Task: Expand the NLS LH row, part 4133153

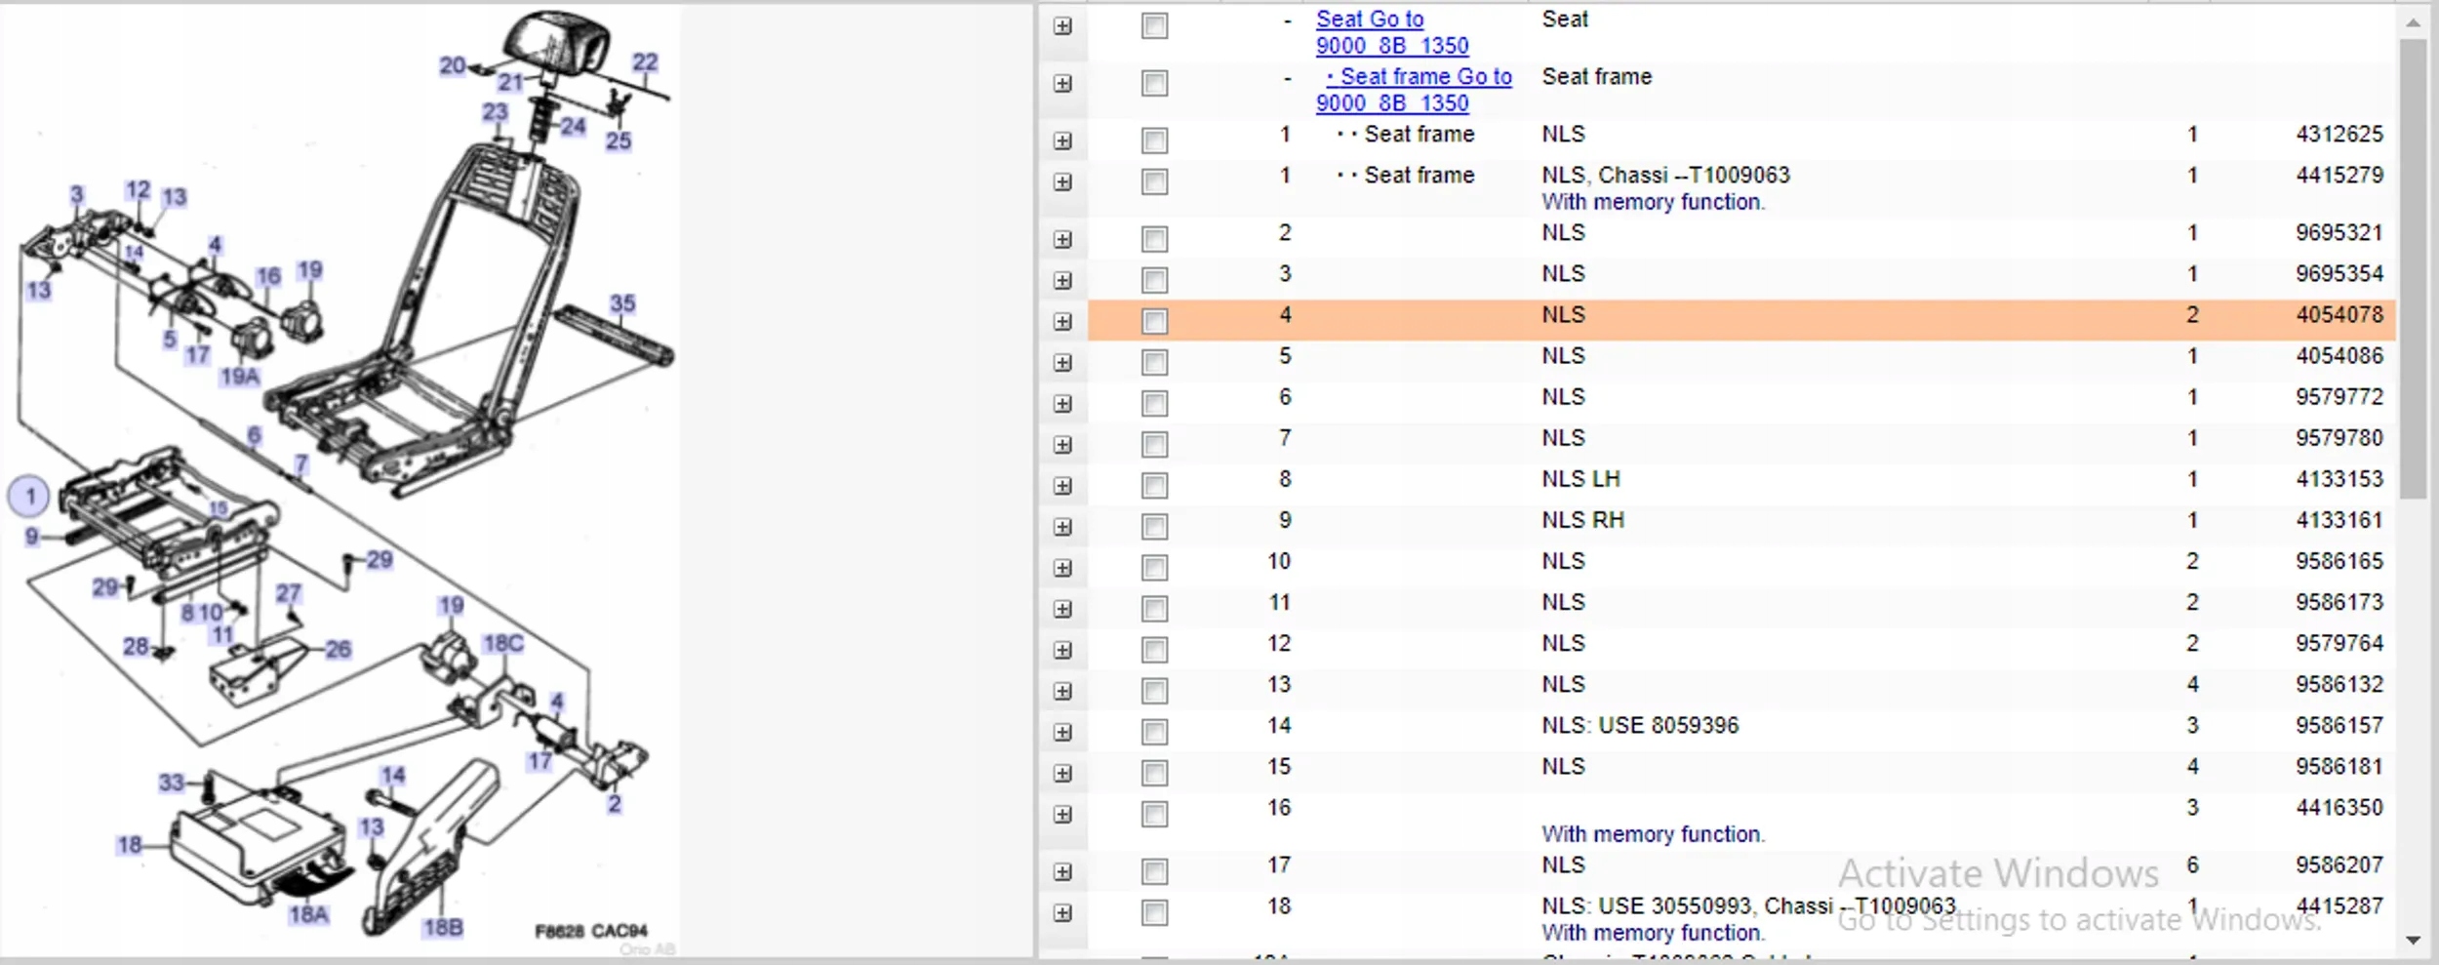Action: [1062, 486]
